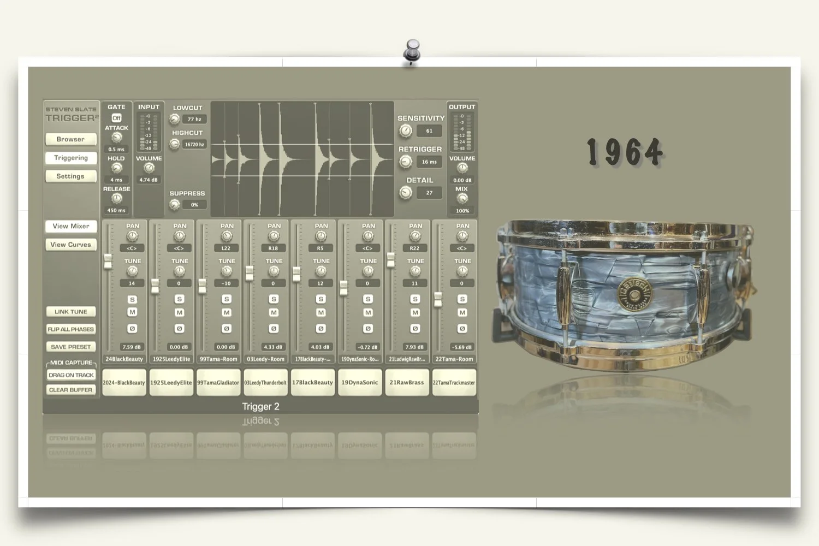
Task: Open the Browser view
Action: click(x=71, y=139)
